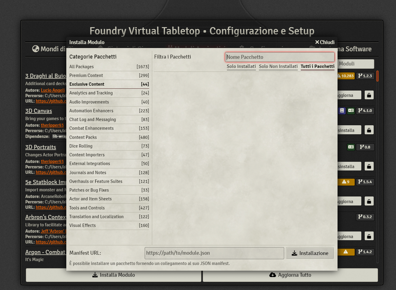Click the green translation icon beside version 0.8
This screenshot has height=290, width=396.
click(x=351, y=147)
